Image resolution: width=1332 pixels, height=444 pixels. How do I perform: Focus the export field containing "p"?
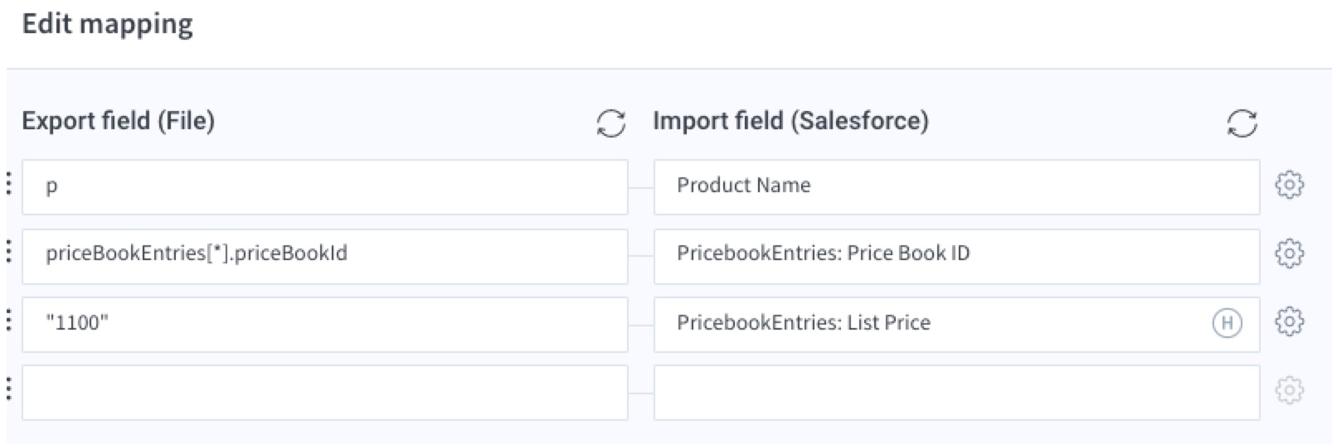(325, 186)
